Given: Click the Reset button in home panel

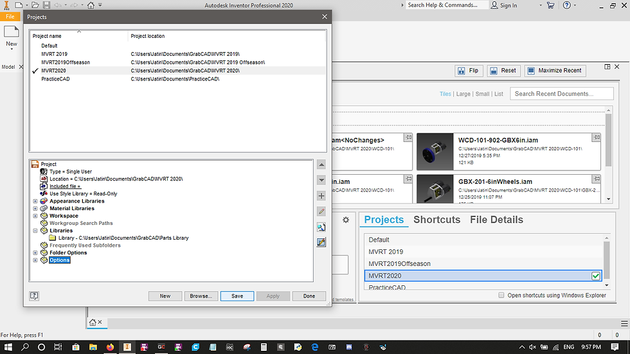Looking at the screenshot, I should (x=504, y=71).
